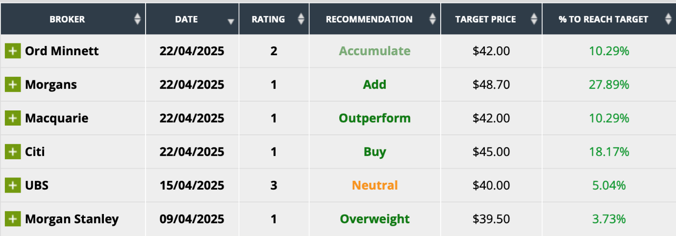Click the Morgan Stanley broker name

(72, 219)
